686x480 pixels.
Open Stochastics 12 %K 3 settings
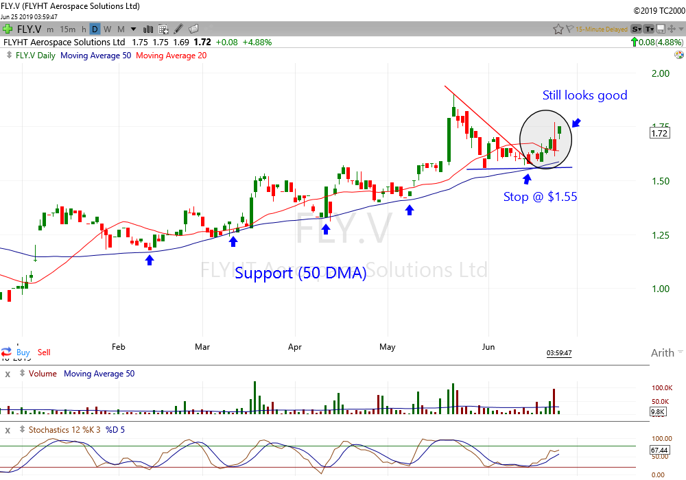click(64, 430)
